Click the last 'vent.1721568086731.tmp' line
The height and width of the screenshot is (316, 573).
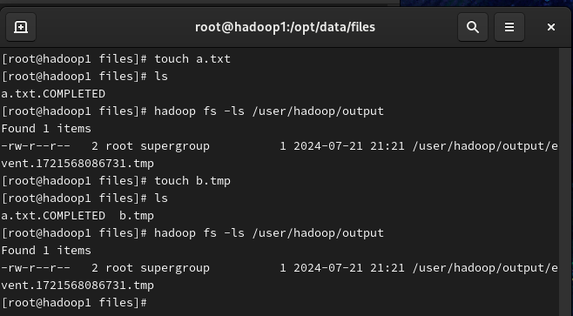[78, 286]
